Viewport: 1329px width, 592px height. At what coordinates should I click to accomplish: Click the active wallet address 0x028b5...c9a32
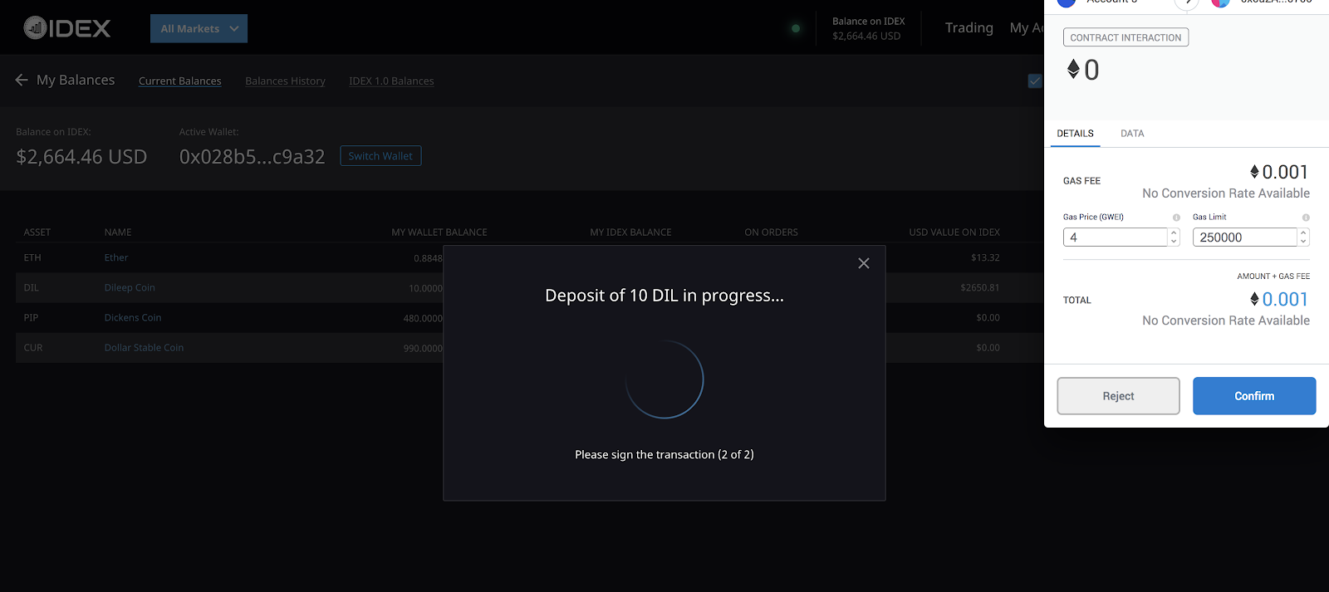tap(252, 157)
